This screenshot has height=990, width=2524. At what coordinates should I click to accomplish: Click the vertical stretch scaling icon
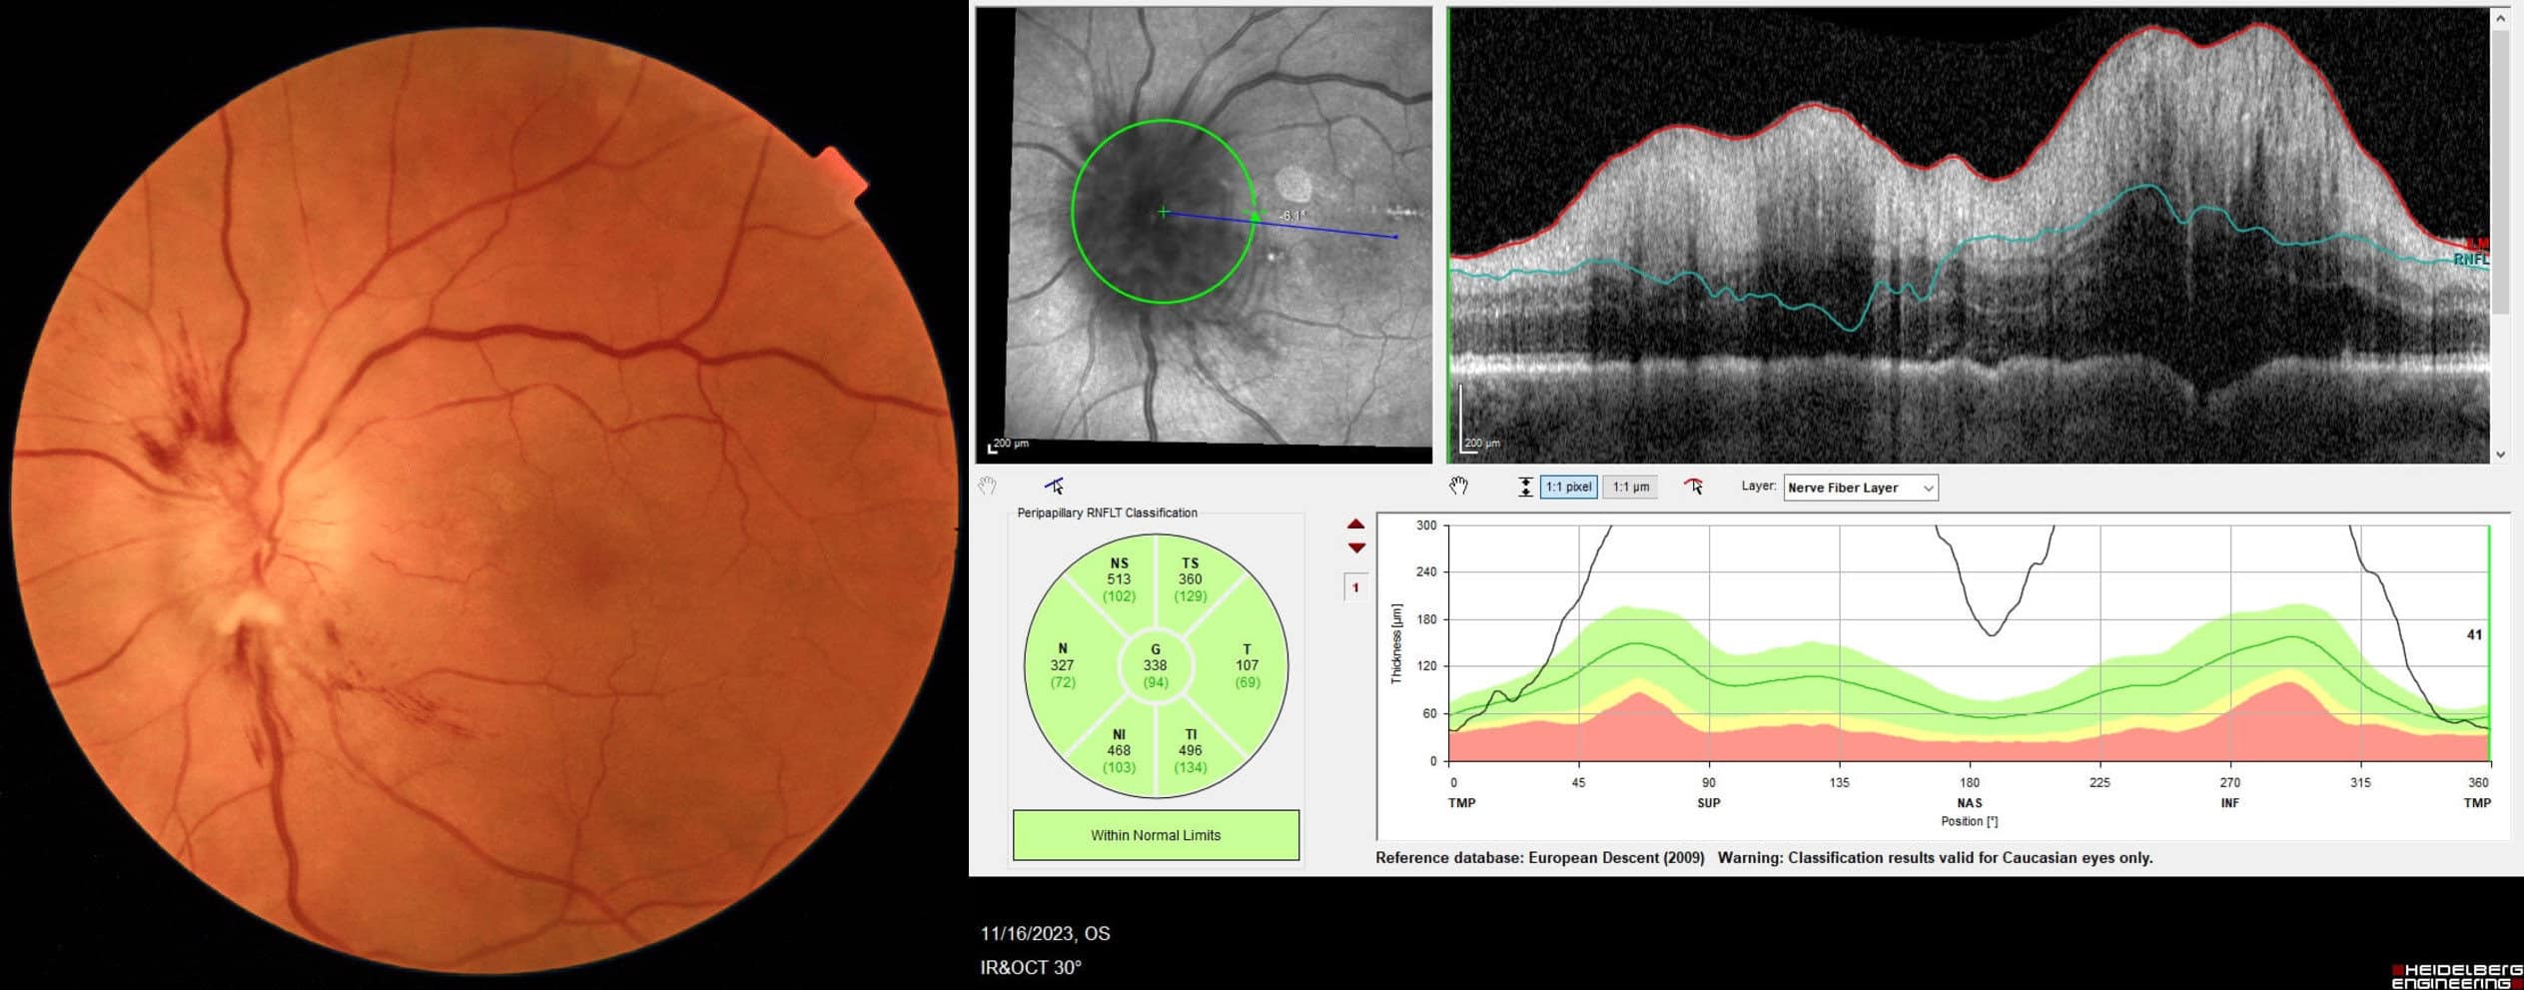click(1524, 488)
